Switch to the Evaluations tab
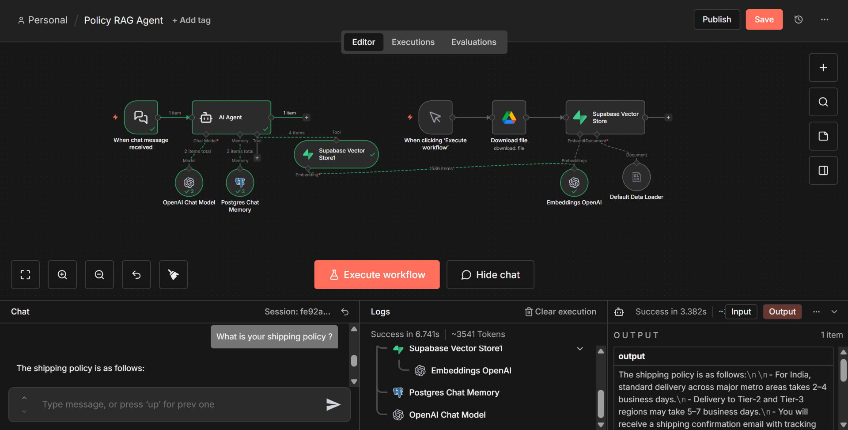The width and height of the screenshot is (848, 430). tap(473, 42)
